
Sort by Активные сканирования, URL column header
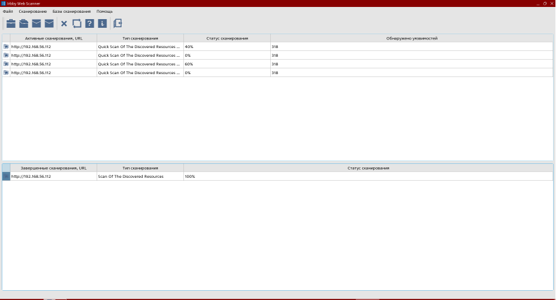pos(53,38)
